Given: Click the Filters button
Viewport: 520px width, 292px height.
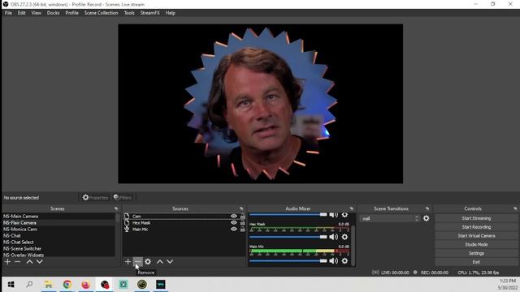Looking at the screenshot, I should (123, 198).
